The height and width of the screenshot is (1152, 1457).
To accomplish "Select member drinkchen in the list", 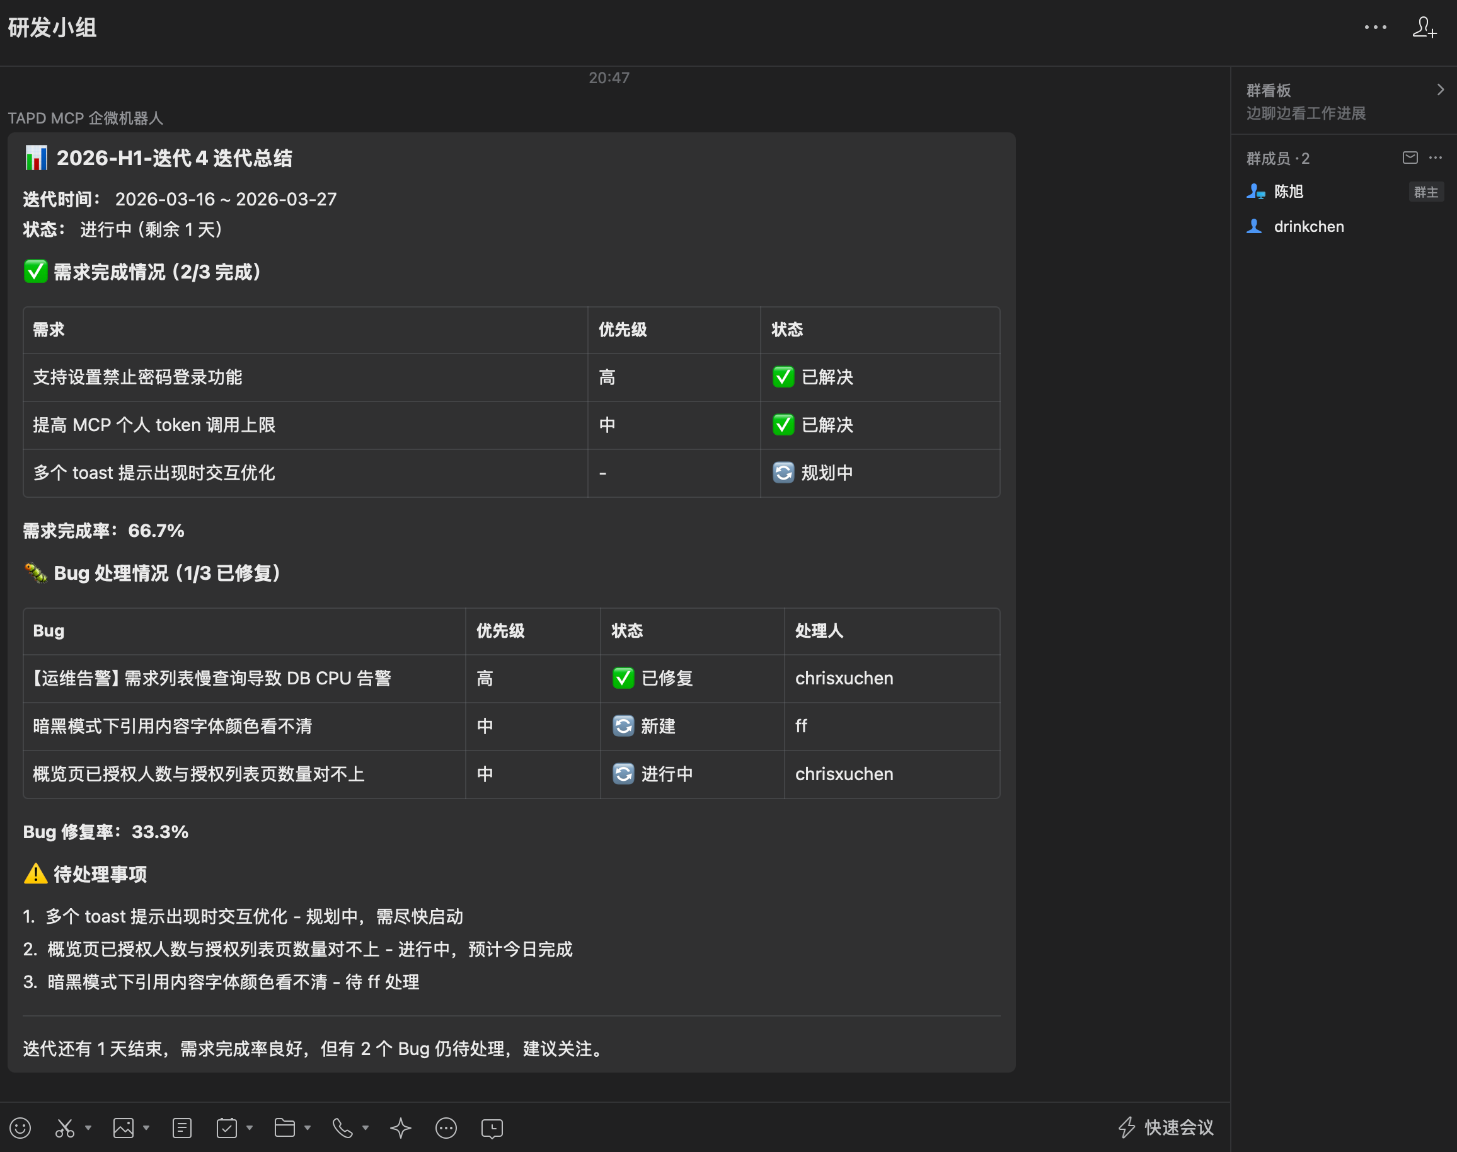I will (x=1308, y=227).
